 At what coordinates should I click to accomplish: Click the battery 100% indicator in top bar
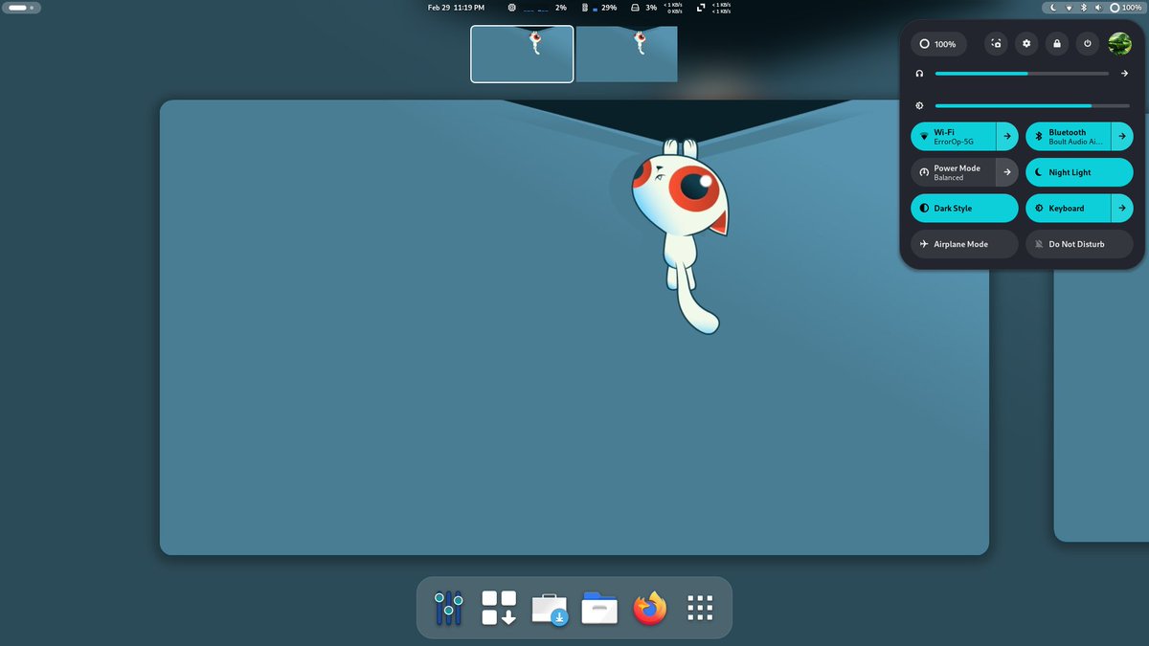pyautogui.click(x=1125, y=7)
